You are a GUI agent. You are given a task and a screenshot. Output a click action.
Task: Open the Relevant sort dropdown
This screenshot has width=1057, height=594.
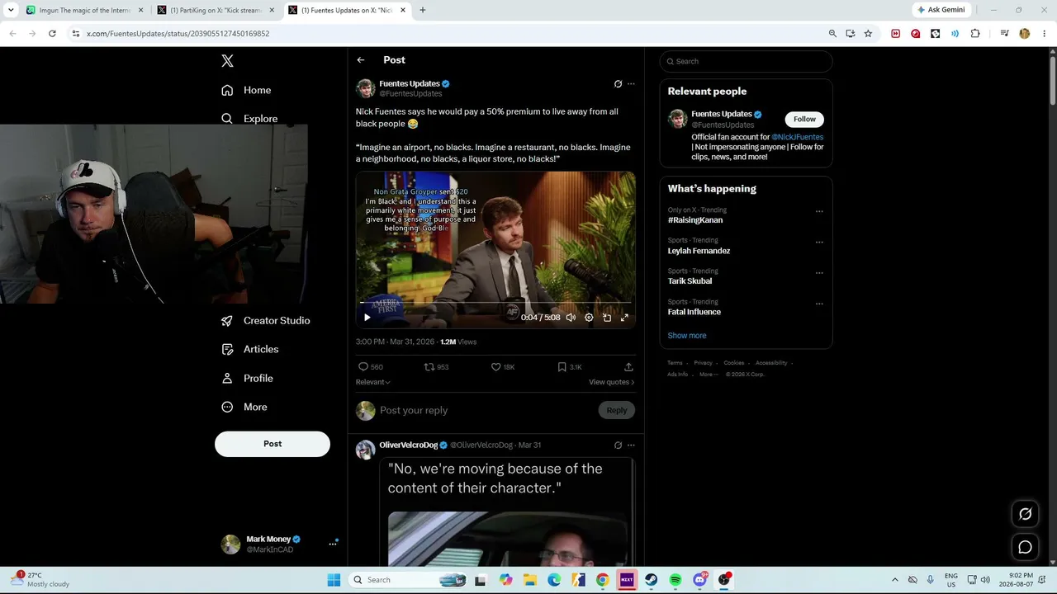point(372,382)
